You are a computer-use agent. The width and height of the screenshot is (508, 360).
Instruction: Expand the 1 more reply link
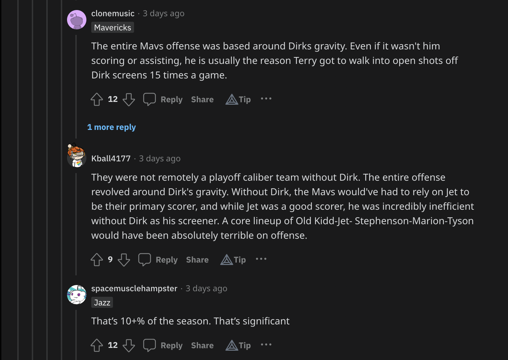tap(112, 127)
